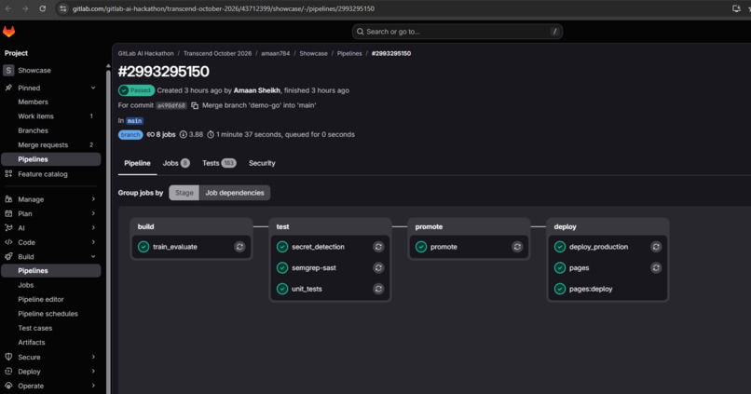Retry the secret_detection job
Screen dimensions: 751x394
[x=378, y=247]
